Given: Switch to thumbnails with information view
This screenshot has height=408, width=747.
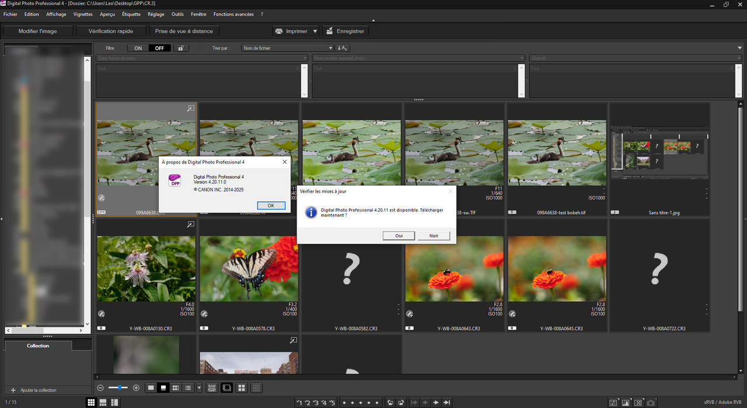Looking at the screenshot, I should tap(176, 388).
